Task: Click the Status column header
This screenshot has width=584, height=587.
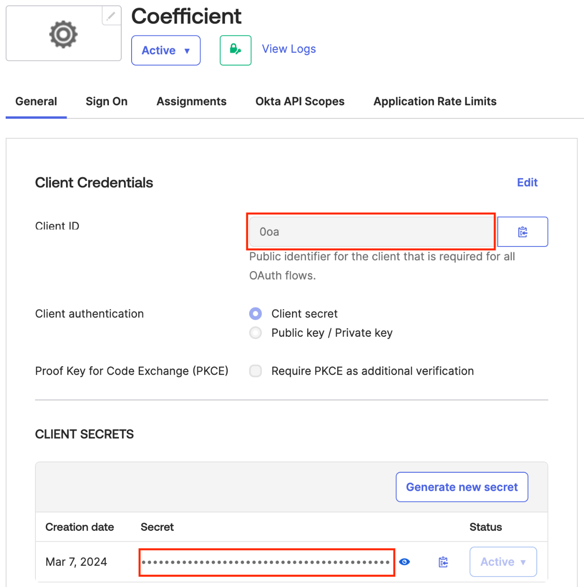Action: pos(486,527)
